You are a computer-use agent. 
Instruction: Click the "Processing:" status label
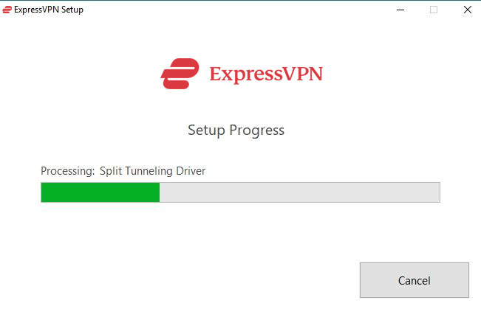coord(68,171)
